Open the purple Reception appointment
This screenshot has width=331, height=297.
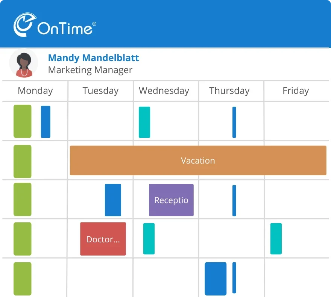coord(171,200)
